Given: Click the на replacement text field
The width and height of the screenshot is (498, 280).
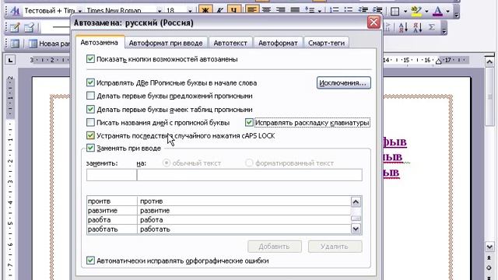Looking at the screenshot, I should (x=249, y=175).
